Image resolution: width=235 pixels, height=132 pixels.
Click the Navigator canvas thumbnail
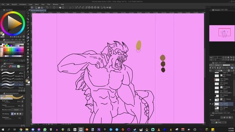tap(222, 33)
